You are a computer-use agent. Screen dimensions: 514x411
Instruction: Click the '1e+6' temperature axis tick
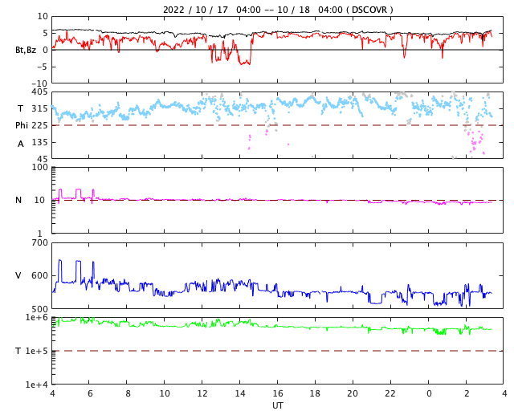click(36, 318)
